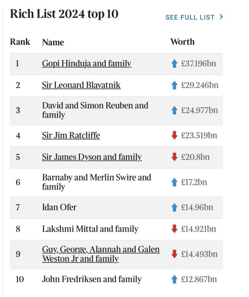249x297 pixels.
Task: Click the up arrow next to £24.977bn
Action: [174, 110]
